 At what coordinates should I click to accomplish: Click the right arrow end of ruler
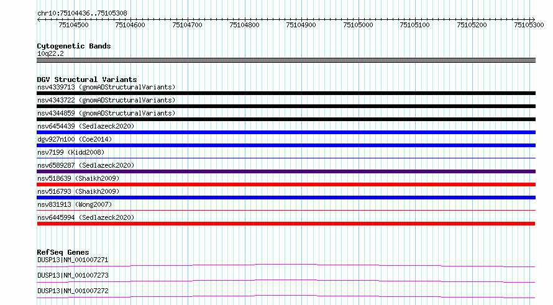point(533,20)
